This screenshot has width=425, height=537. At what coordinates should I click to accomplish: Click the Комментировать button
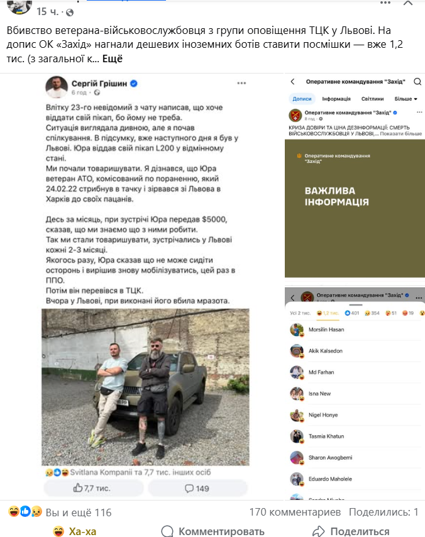213,531
